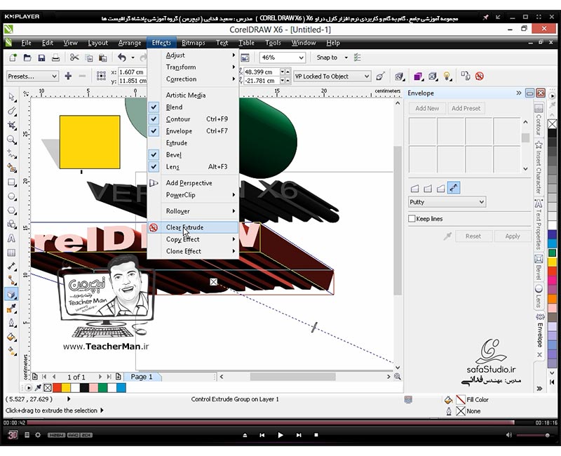The height and width of the screenshot is (456, 561).
Task: Click the Apply button in Envelope docker
Action: [513, 236]
